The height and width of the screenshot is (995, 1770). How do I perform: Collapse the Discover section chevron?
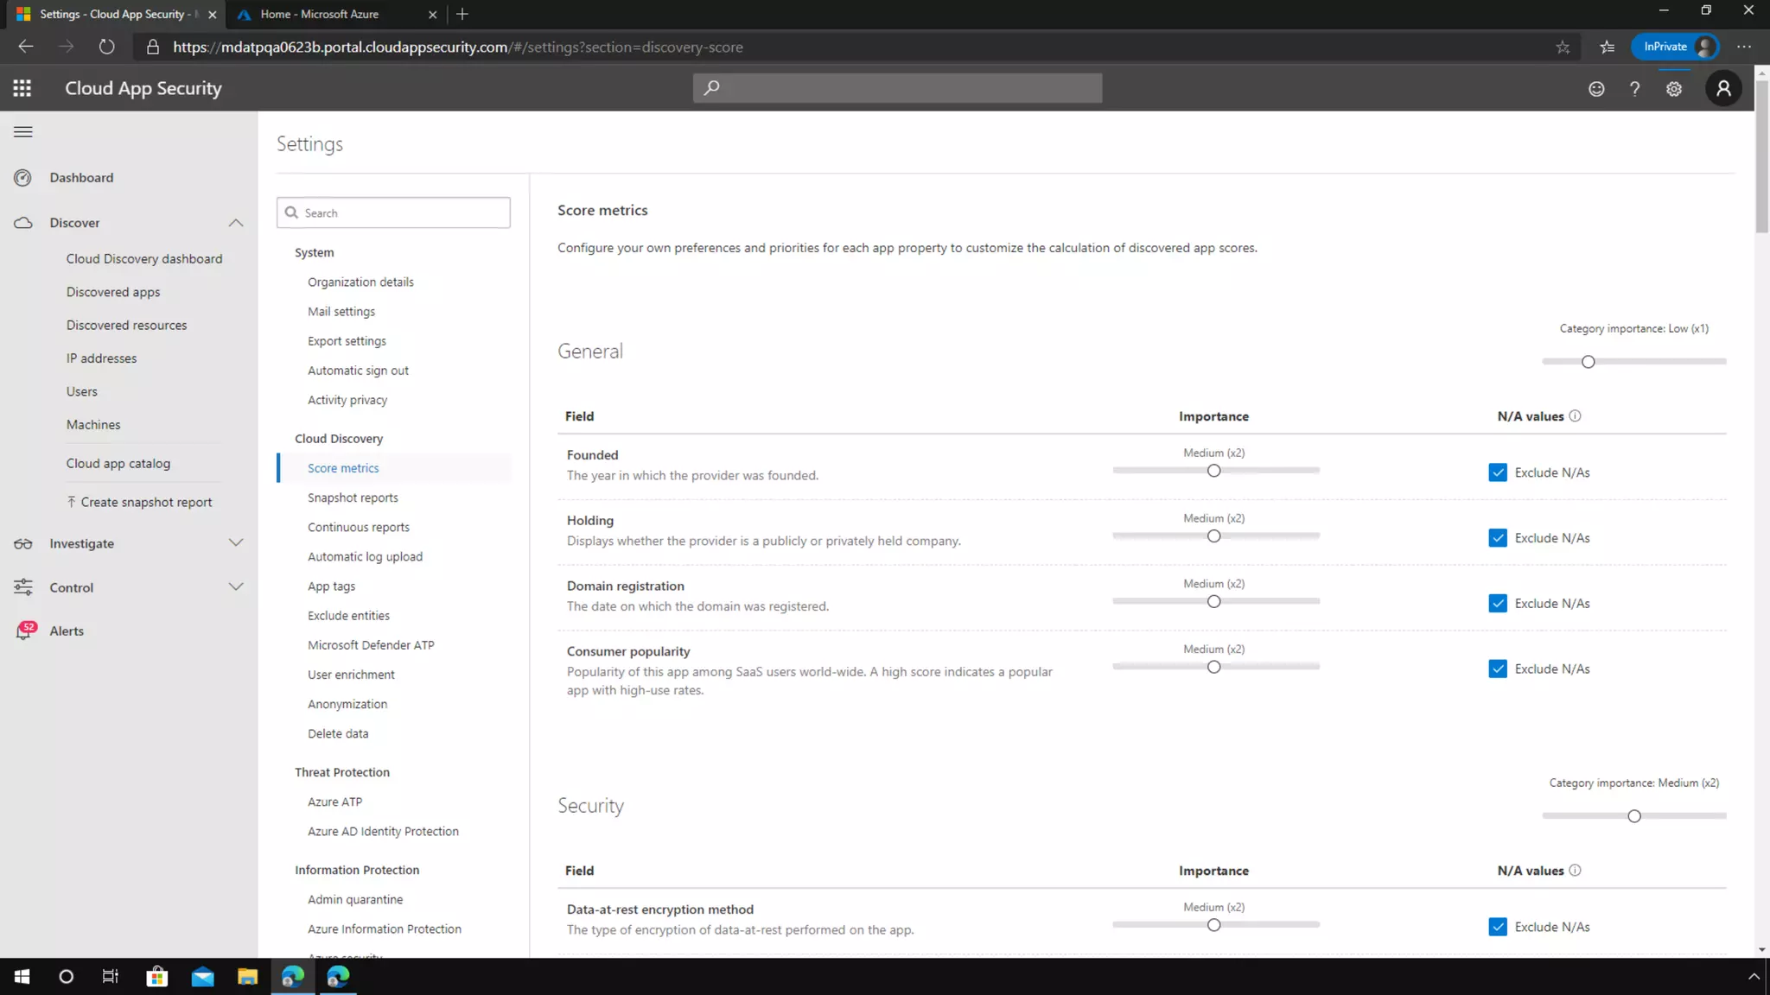tap(236, 223)
